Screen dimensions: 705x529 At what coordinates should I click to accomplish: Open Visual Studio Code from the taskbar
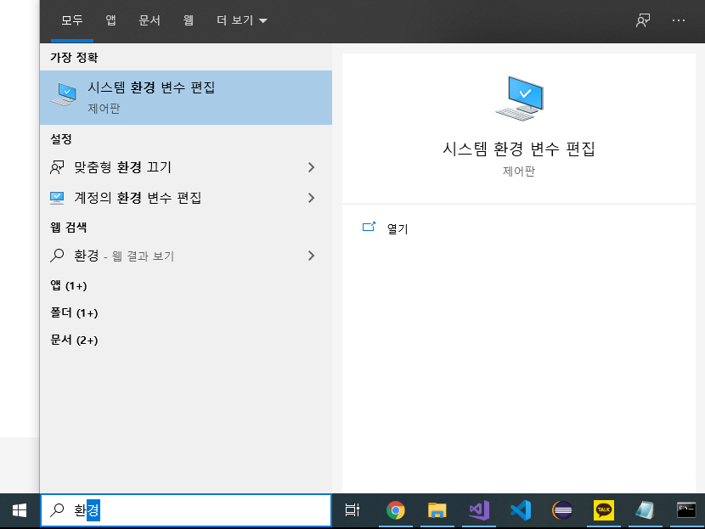pos(521,510)
